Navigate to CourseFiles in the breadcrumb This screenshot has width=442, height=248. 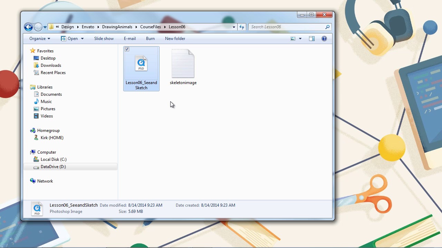151,27
